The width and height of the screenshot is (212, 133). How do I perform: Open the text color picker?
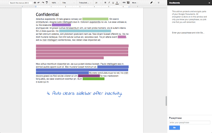click(117, 2)
